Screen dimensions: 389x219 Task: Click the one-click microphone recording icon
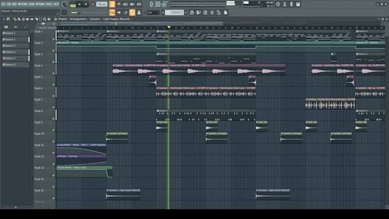(291, 4)
